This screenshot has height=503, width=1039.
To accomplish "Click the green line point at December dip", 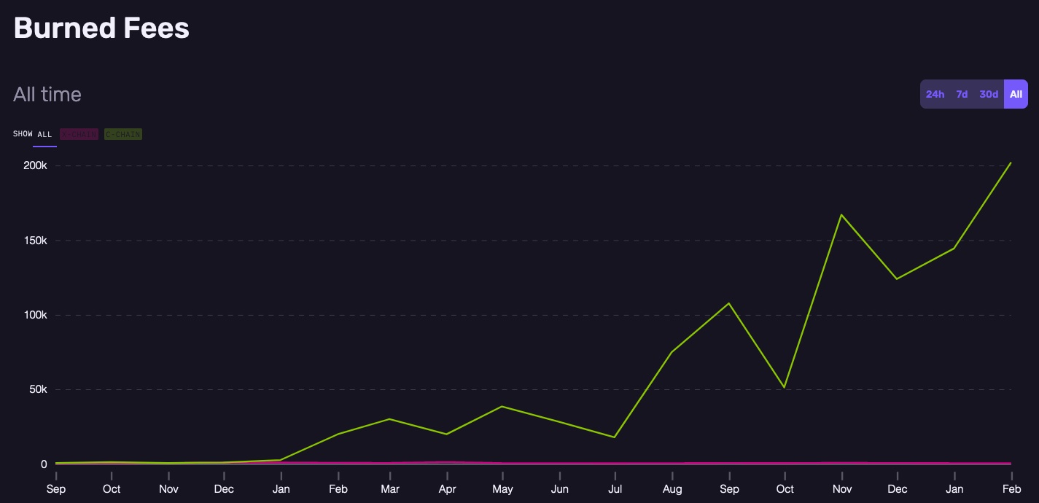I will (897, 278).
